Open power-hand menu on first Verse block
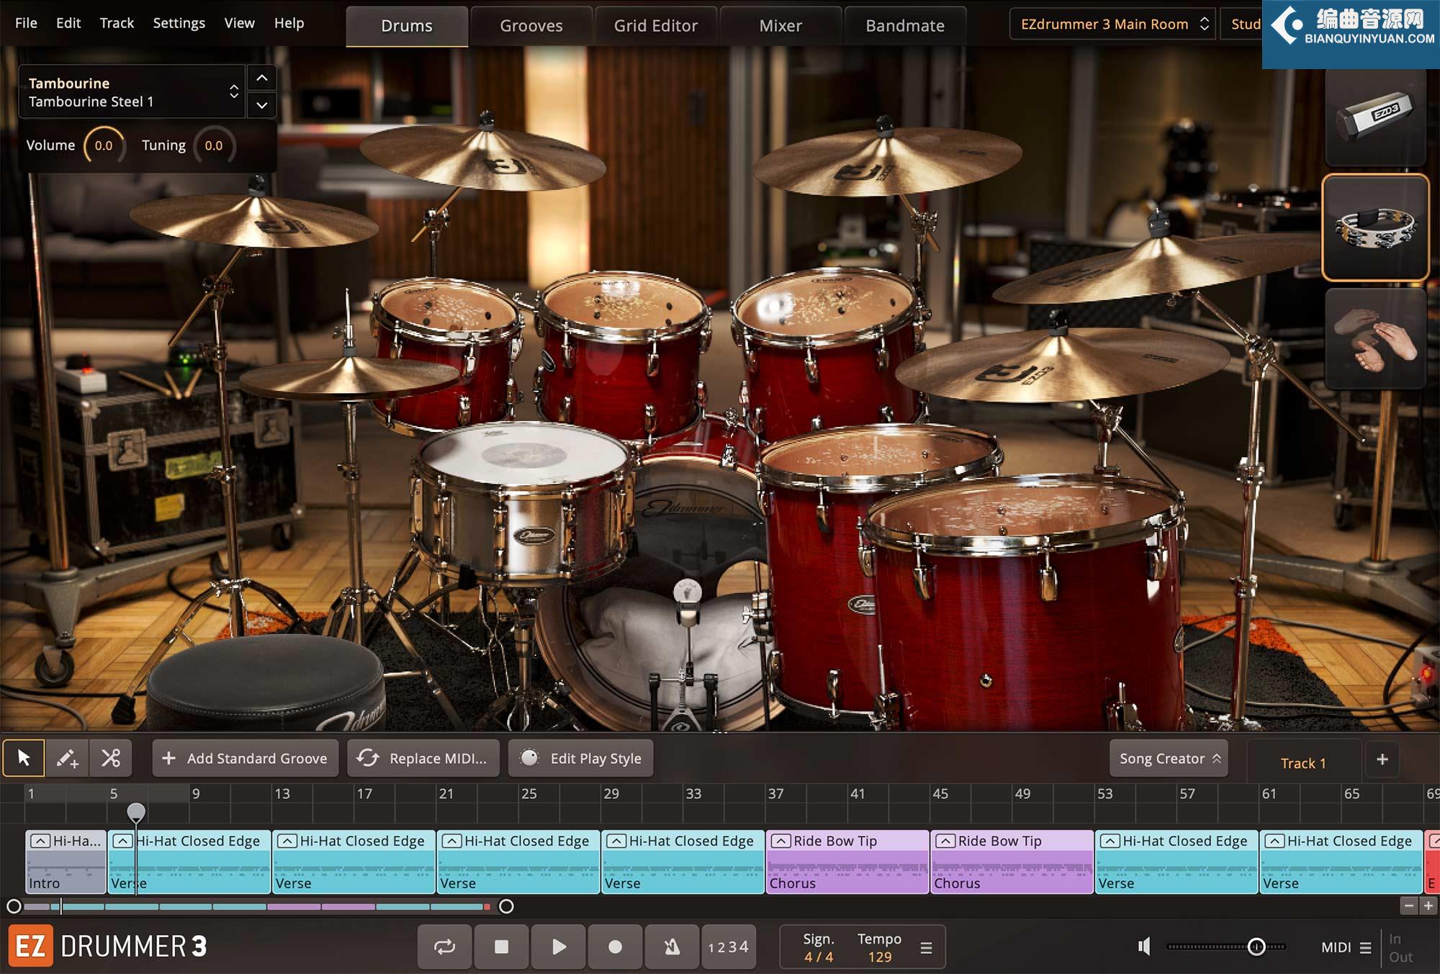 click(x=122, y=841)
